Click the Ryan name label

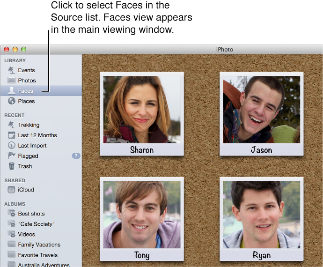coord(261,255)
